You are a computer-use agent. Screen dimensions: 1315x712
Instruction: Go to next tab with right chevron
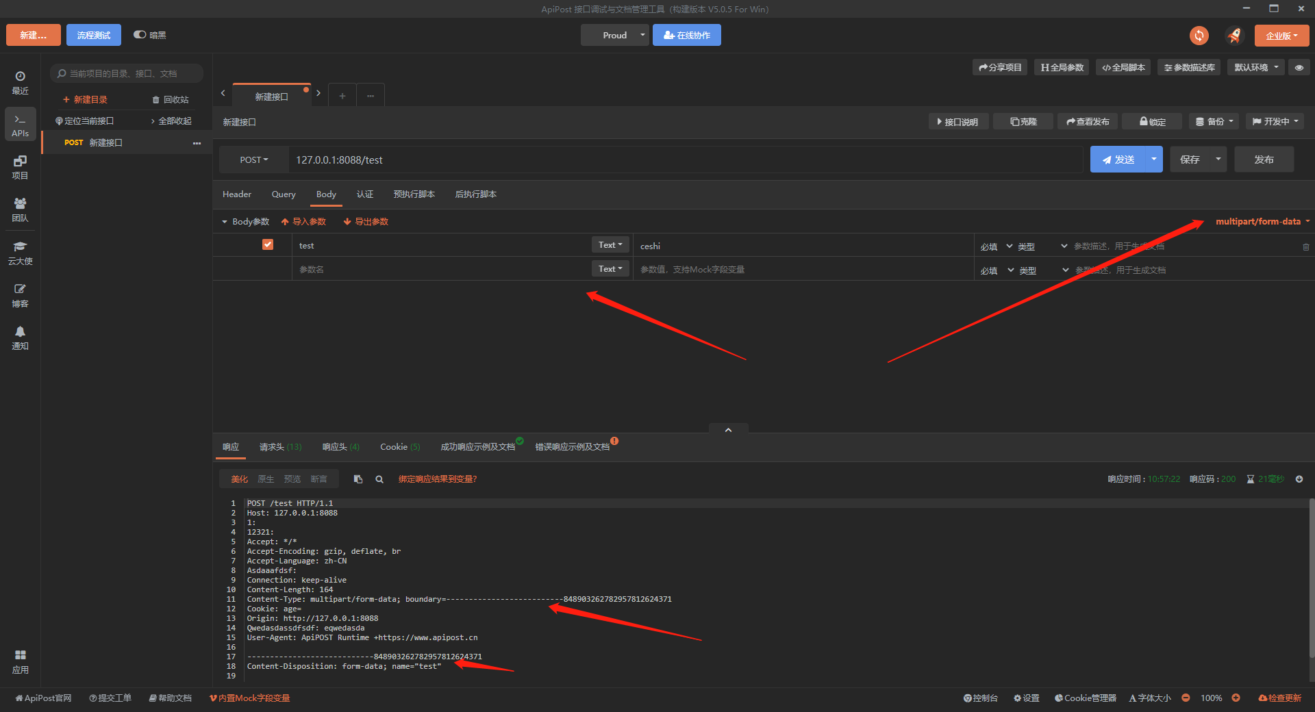[x=318, y=93]
